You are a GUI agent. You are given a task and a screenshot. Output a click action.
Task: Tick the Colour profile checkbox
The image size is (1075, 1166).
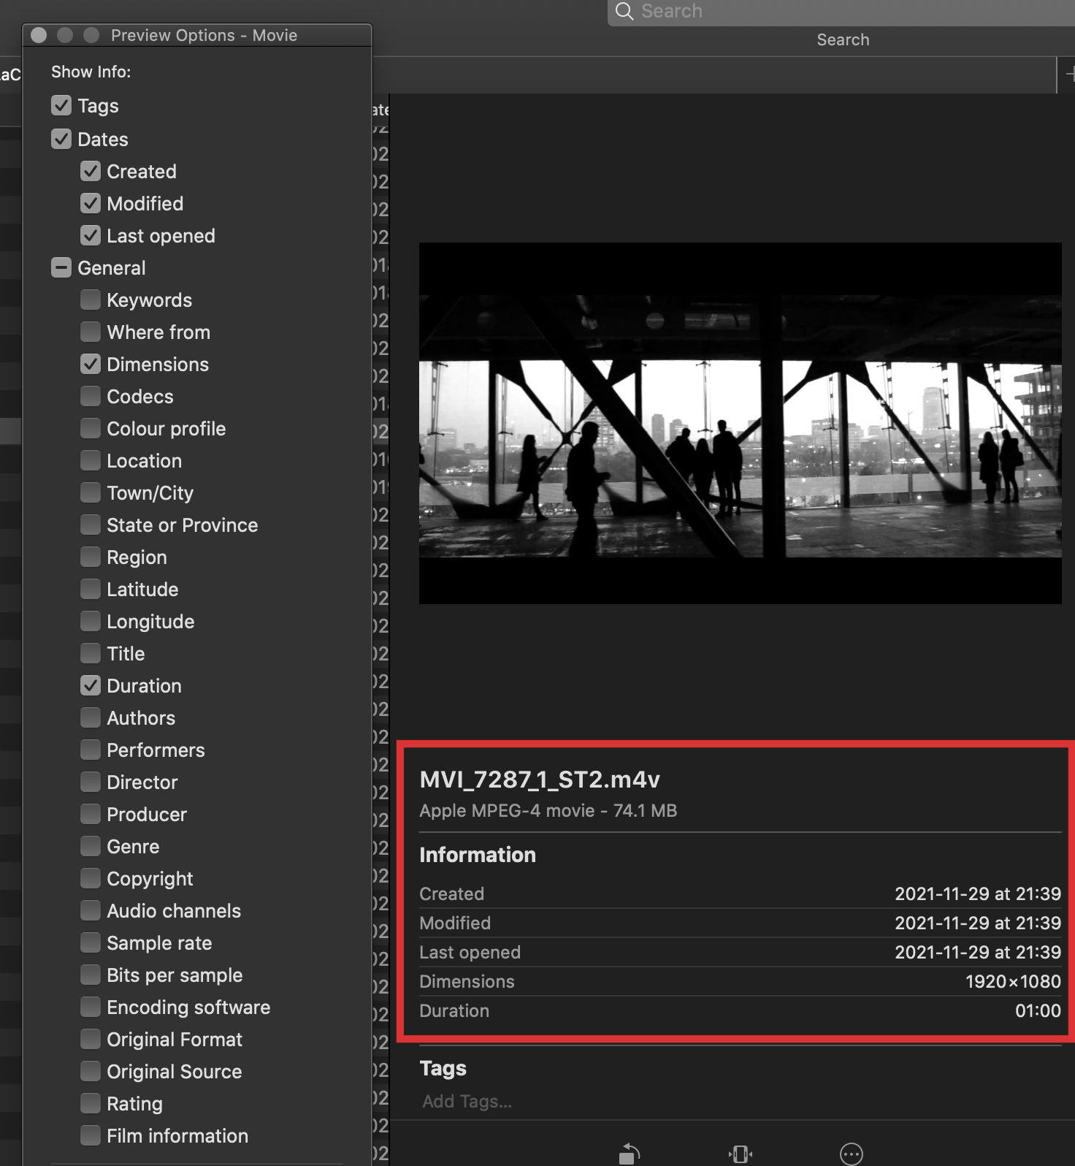click(x=91, y=428)
